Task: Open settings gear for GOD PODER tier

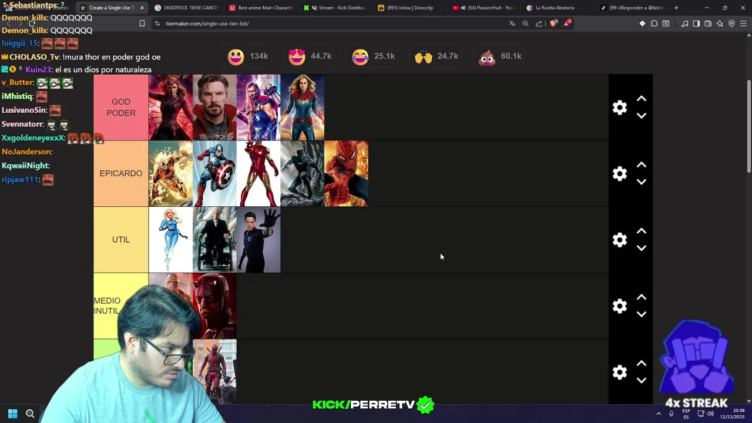Action: click(620, 108)
